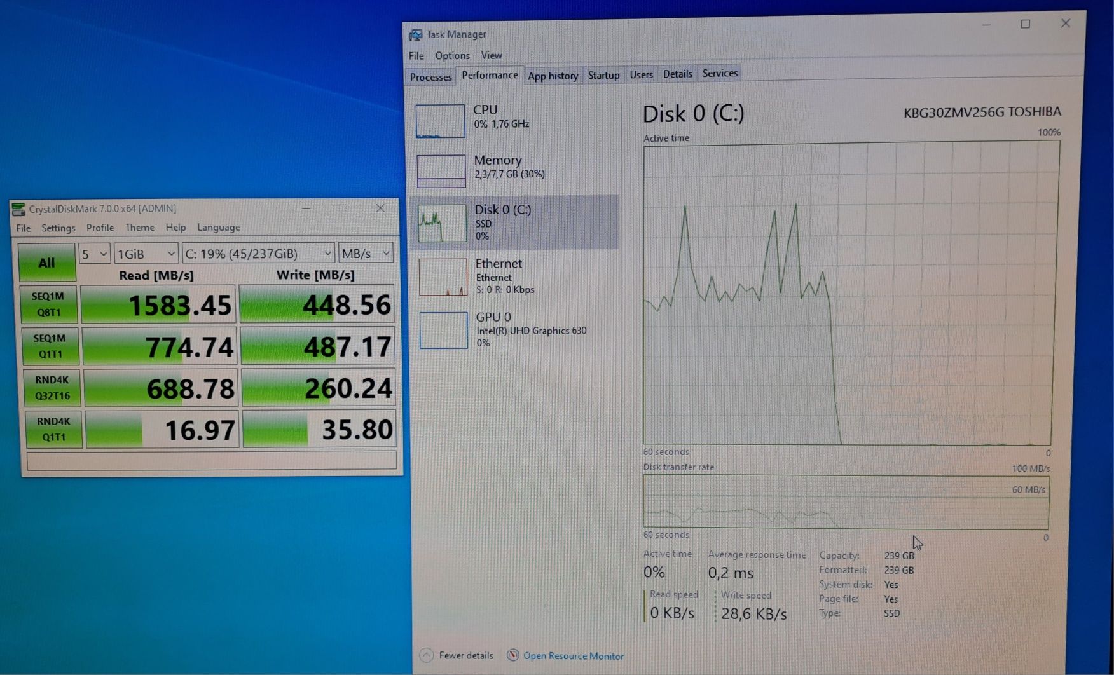Click the Resource Monitor gauge icon
The width and height of the screenshot is (1114, 675).
tap(512, 655)
